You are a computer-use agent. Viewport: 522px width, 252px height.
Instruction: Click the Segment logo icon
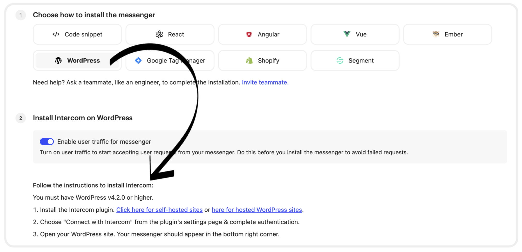pos(340,61)
